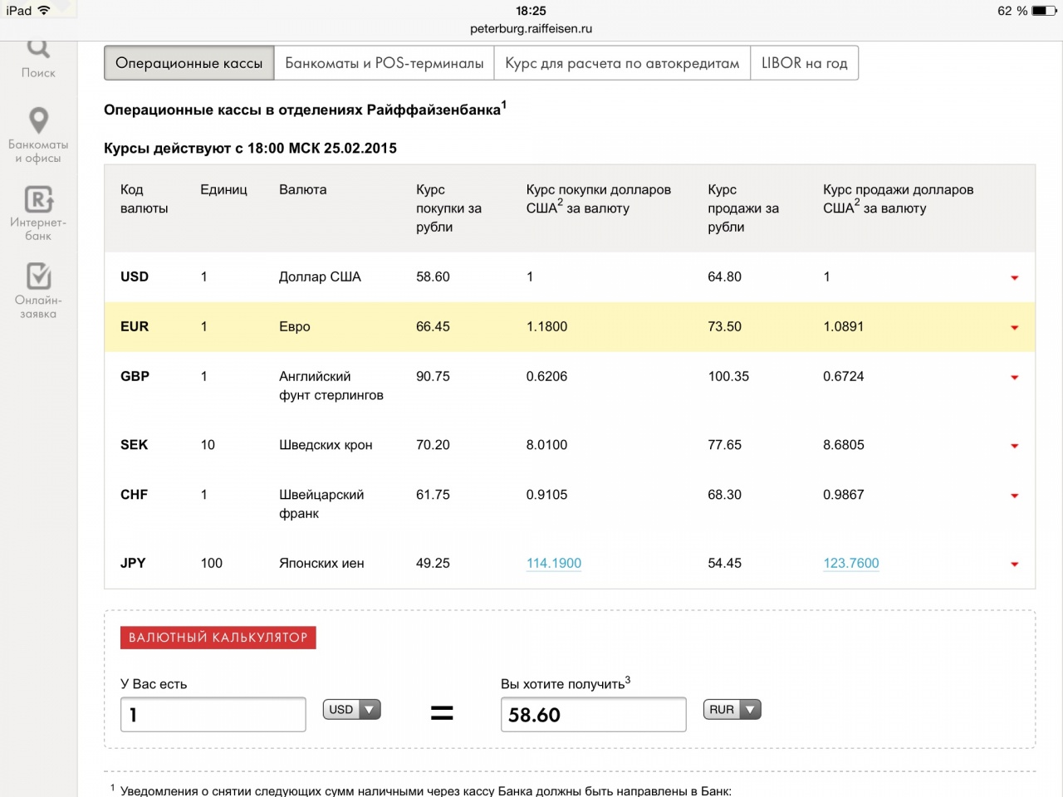Tap the battery indicator icon

[x=1044, y=11]
